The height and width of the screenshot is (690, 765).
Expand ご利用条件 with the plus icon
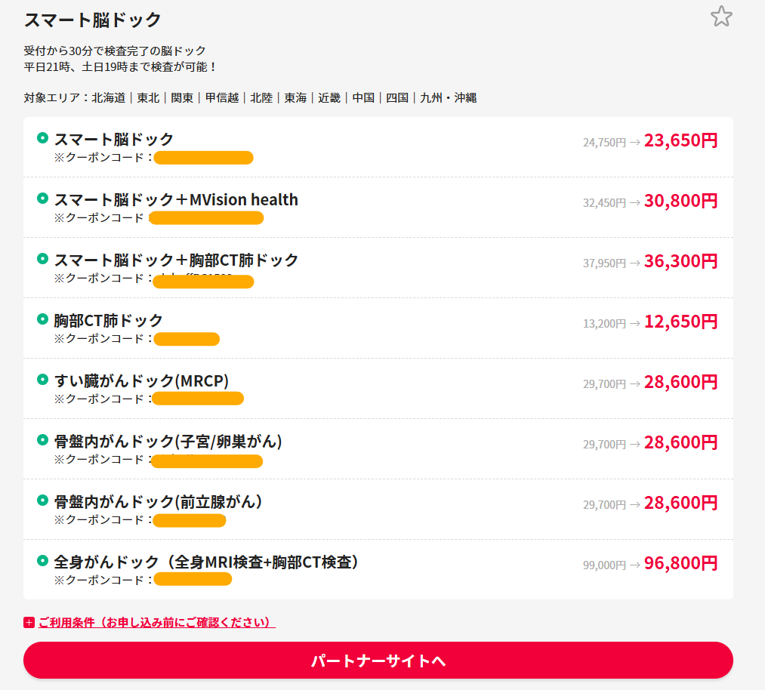pyautogui.click(x=29, y=623)
